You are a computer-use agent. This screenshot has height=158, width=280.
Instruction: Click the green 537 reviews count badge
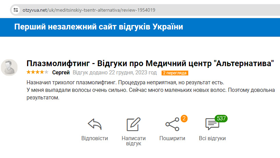tap(221, 119)
